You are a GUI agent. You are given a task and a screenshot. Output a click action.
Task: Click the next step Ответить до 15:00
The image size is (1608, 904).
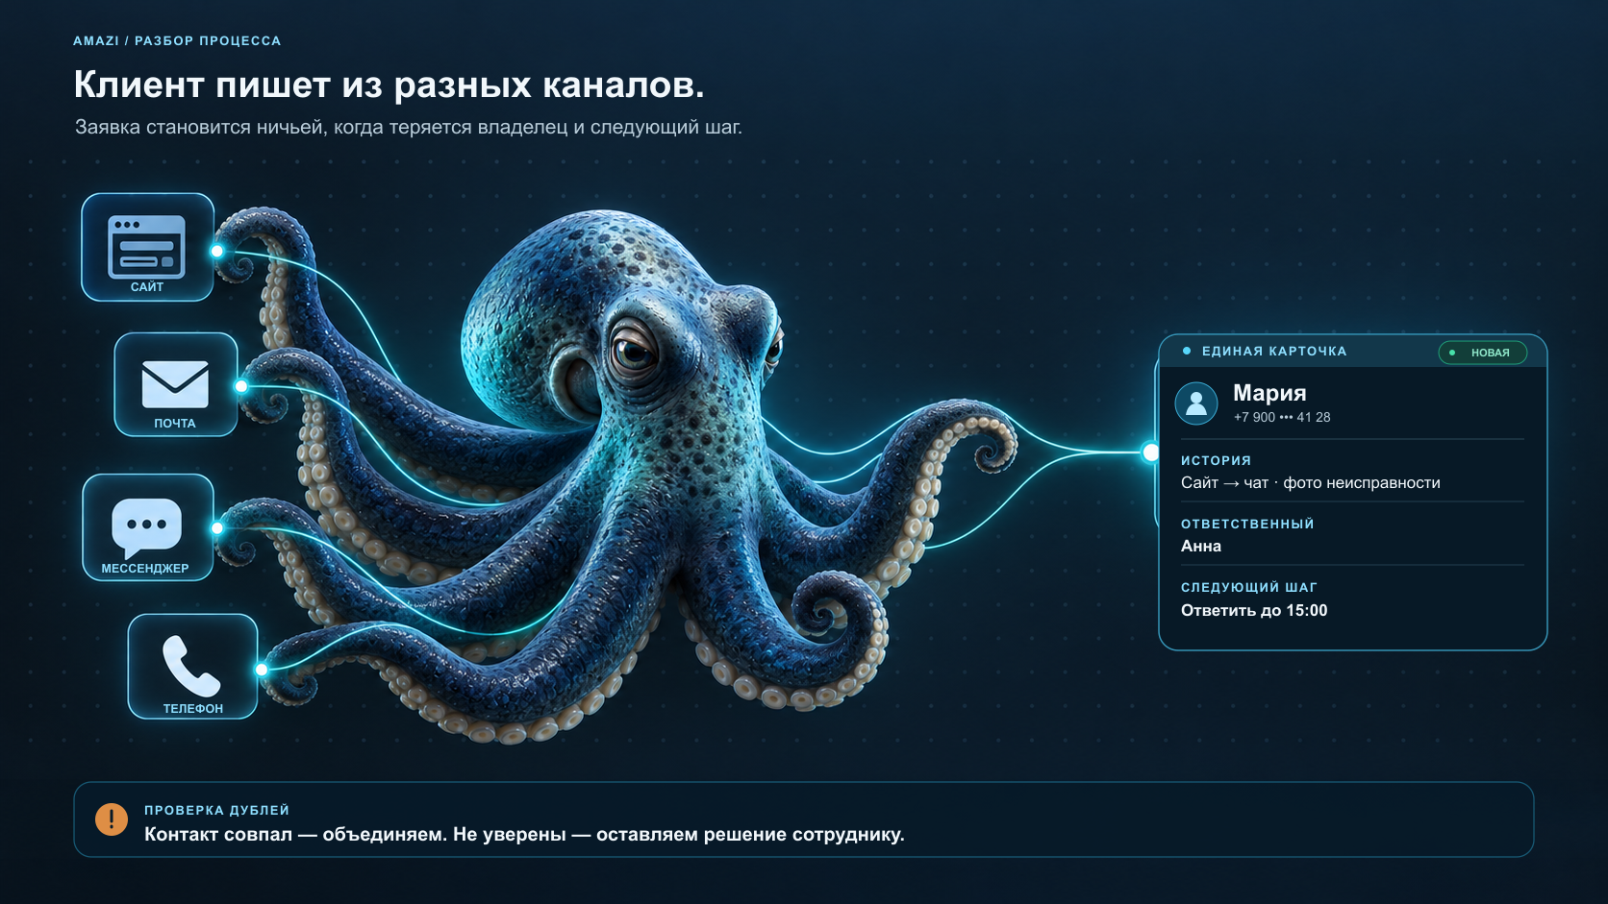pos(1254,611)
